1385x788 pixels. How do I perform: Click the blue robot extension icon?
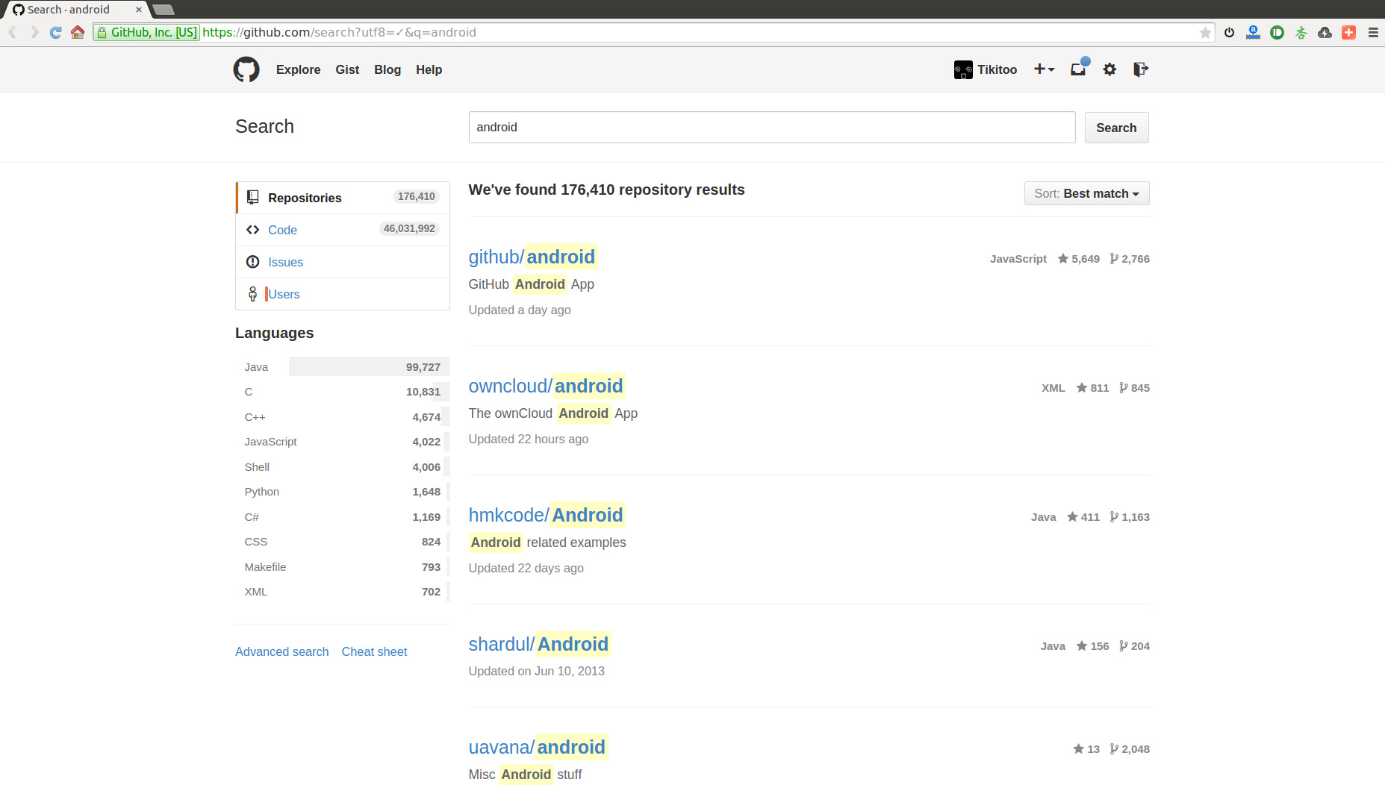click(x=1253, y=32)
